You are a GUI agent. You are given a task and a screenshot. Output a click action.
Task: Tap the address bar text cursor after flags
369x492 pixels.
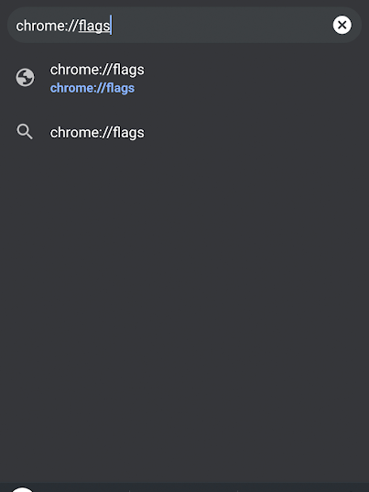click(x=111, y=25)
